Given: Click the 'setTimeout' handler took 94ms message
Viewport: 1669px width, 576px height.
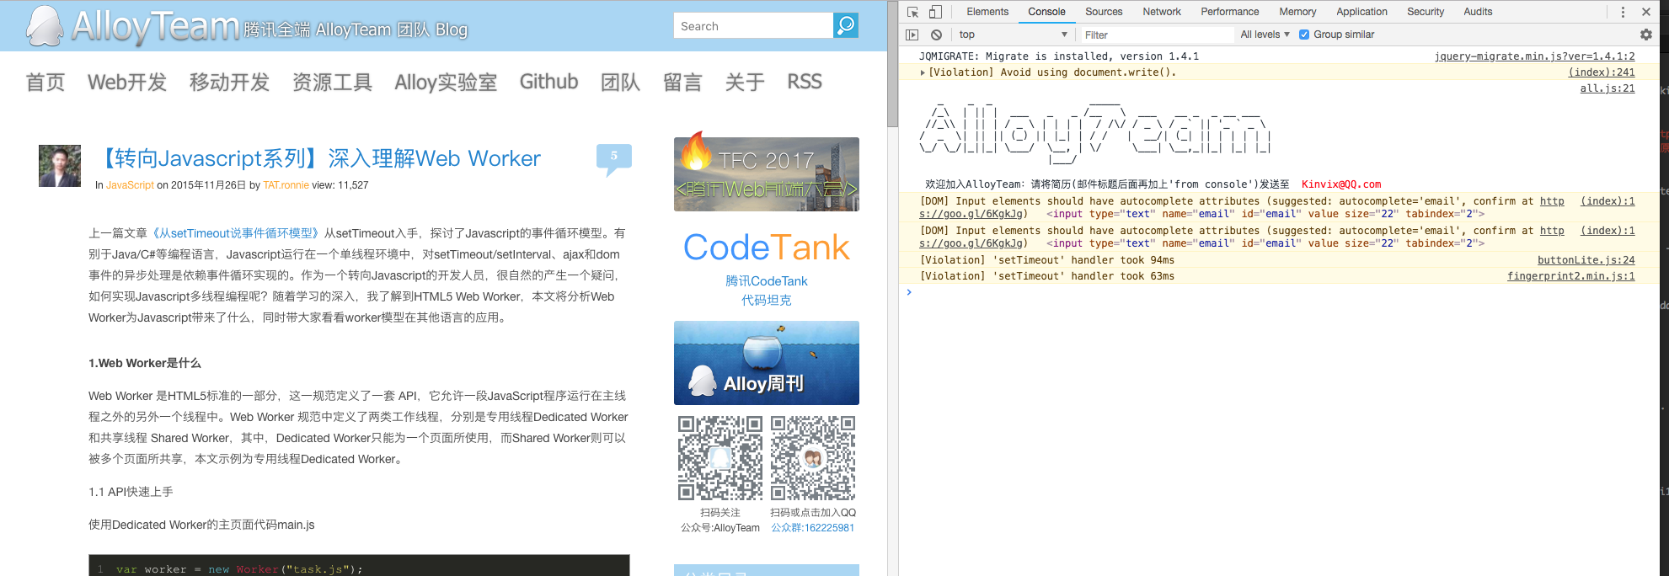Looking at the screenshot, I should coord(1046,260).
